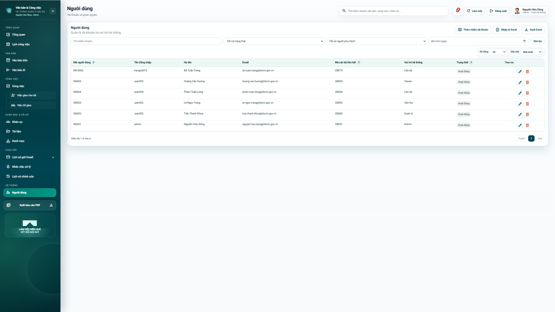Click Thêm nhiều tài khoản button
Viewport: 555px width, 312px height.
[x=473, y=30]
